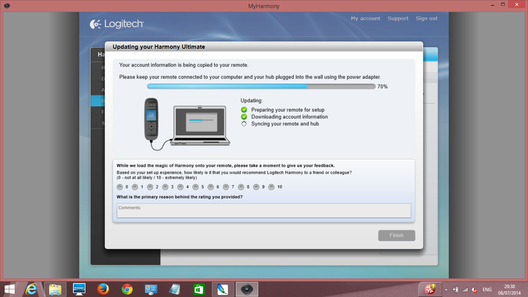This screenshot has height=297, width=528.
Task: Show hidden system tray icons
Action: tap(446, 290)
